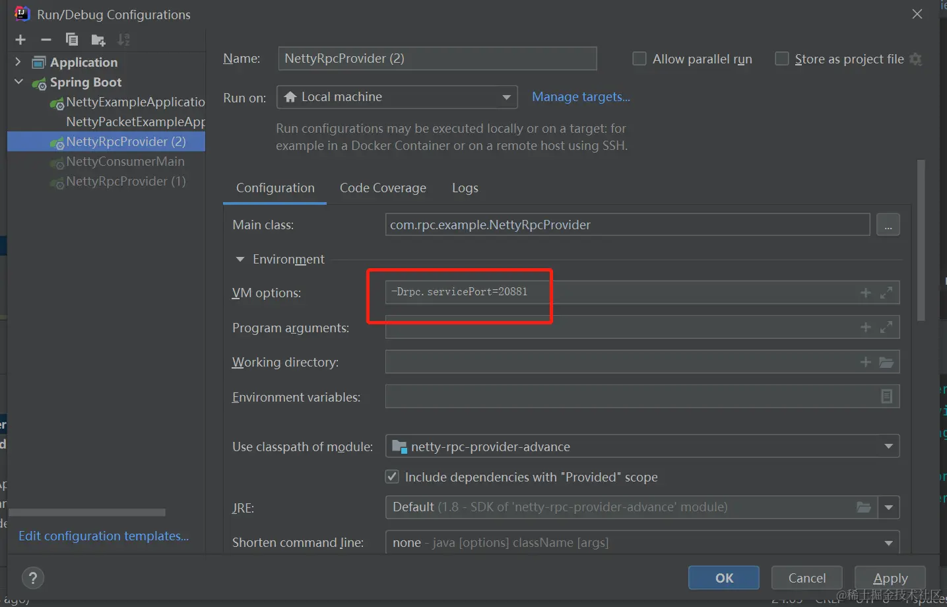Expand VM options field editor icon

tap(886, 293)
